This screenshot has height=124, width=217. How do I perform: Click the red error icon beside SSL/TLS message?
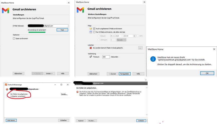click(77, 92)
